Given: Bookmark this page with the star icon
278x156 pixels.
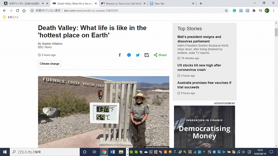Looking at the screenshot, I should point(226,11).
